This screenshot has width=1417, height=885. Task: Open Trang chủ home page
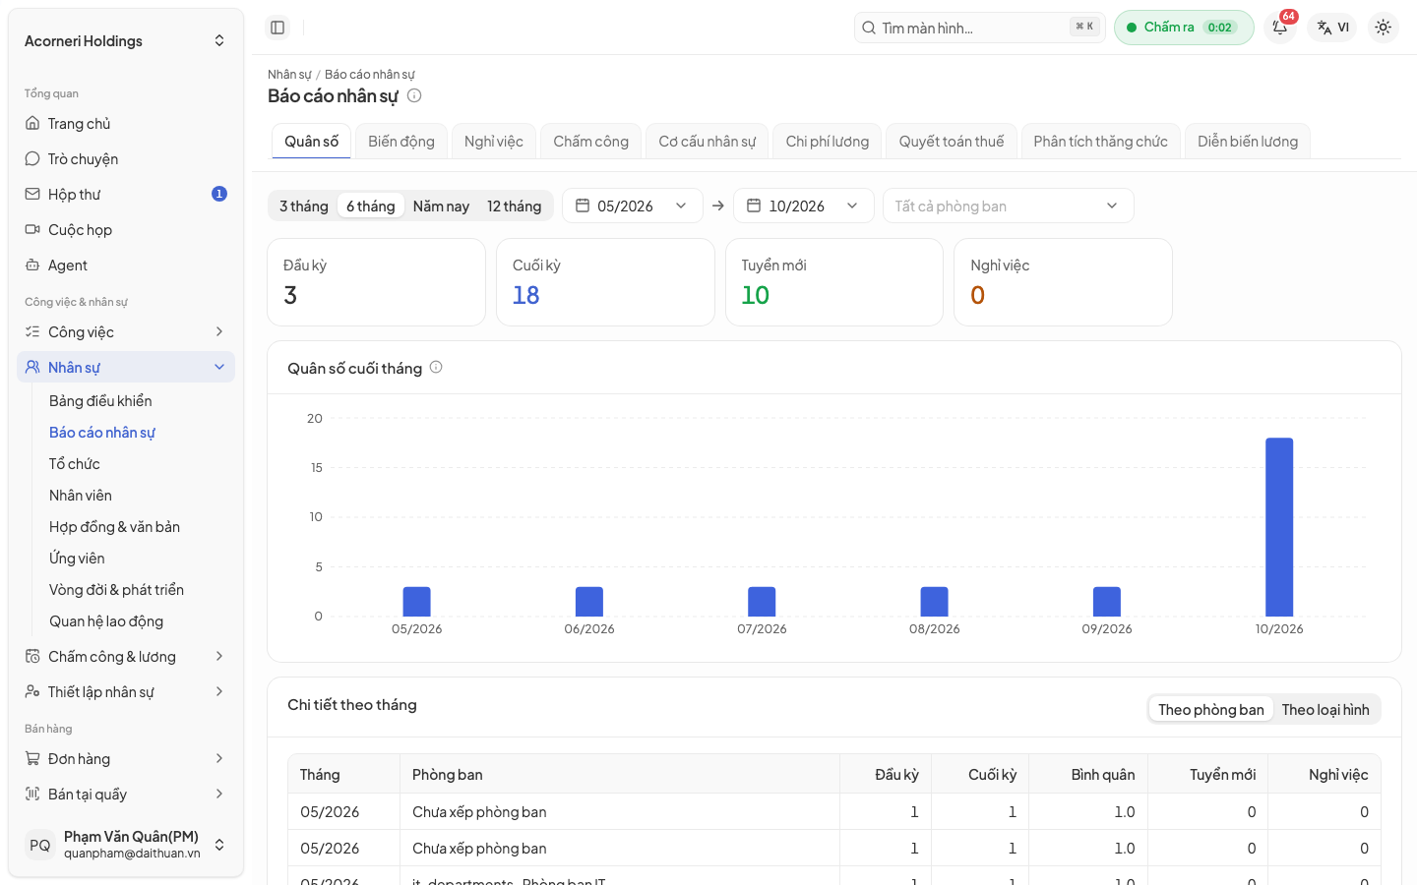pyautogui.click(x=126, y=124)
